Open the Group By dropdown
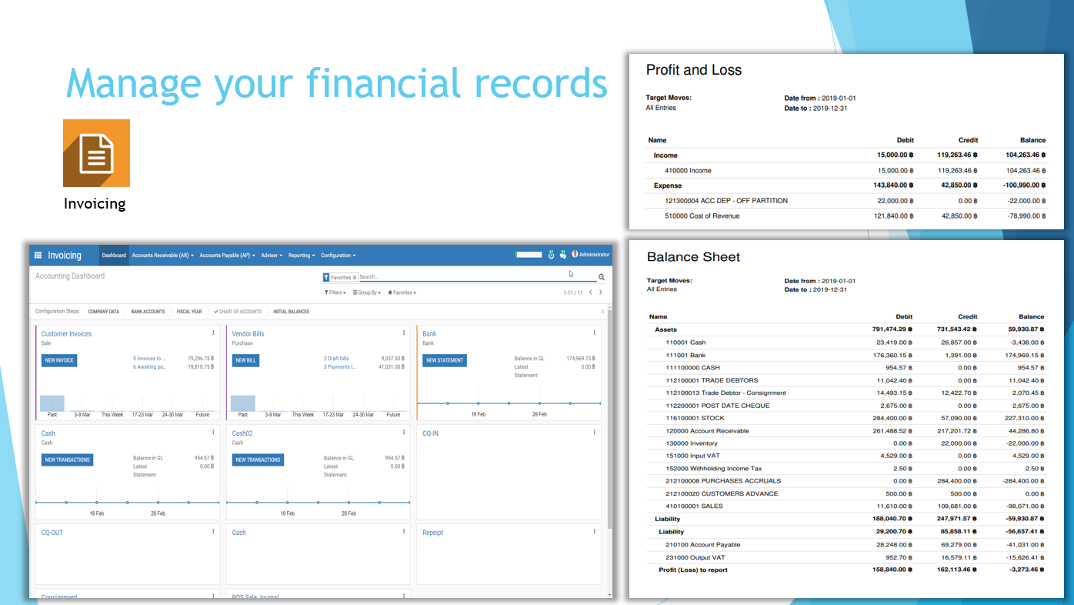This screenshot has width=1074, height=605. pos(367,292)
